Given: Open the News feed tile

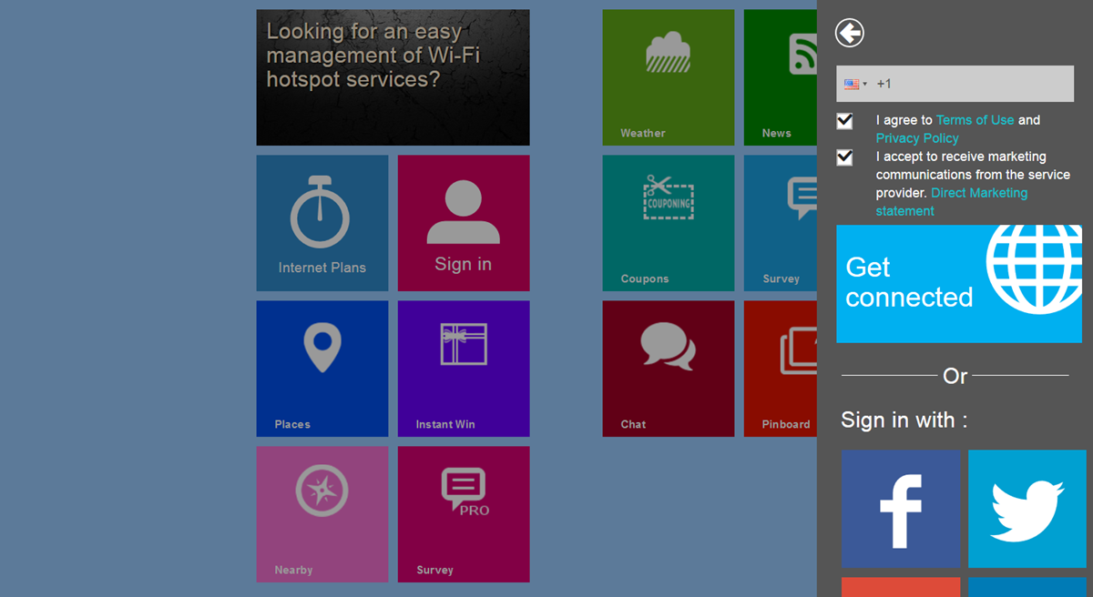Looking at the screenshot, I should [781, 77].
